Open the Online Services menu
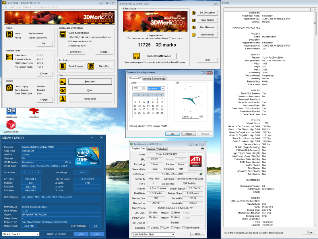This screenshot has width=318, height=239. coord(42,7)
